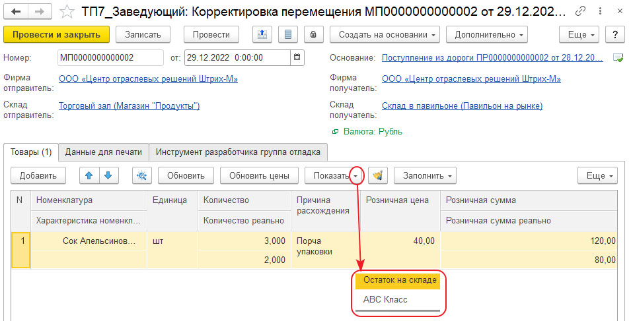Open the Дополнительно menu
The height and width of the screenshot is (321, 631).
(x=486, y=35)
